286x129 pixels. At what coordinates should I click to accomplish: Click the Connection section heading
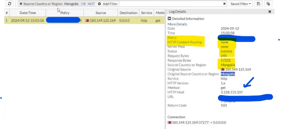(176, 117)
